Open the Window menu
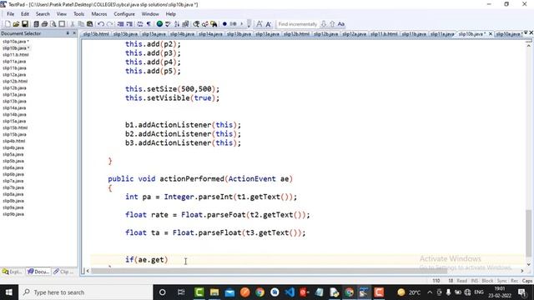This screenshot has height=300, width=534. pyautogui.click(x=150, y=14)
